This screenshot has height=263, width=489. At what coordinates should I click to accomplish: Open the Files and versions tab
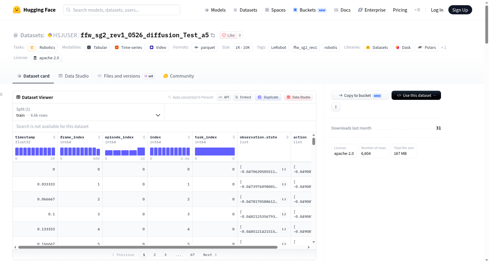pyautogui.click(x=126, y=76)
